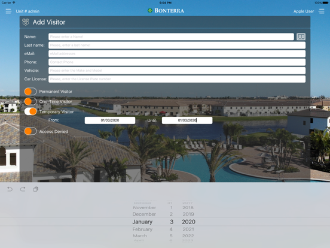This screenshot has height=248, width=330.
Task: Select day 5 in the picker
Action: pyautogui.click(x=171, y=236)
